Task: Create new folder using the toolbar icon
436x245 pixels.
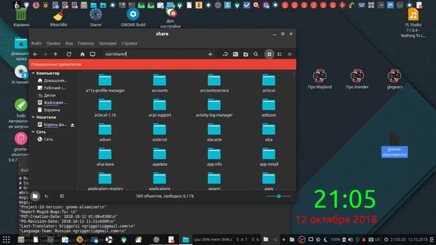Action: 245,54
